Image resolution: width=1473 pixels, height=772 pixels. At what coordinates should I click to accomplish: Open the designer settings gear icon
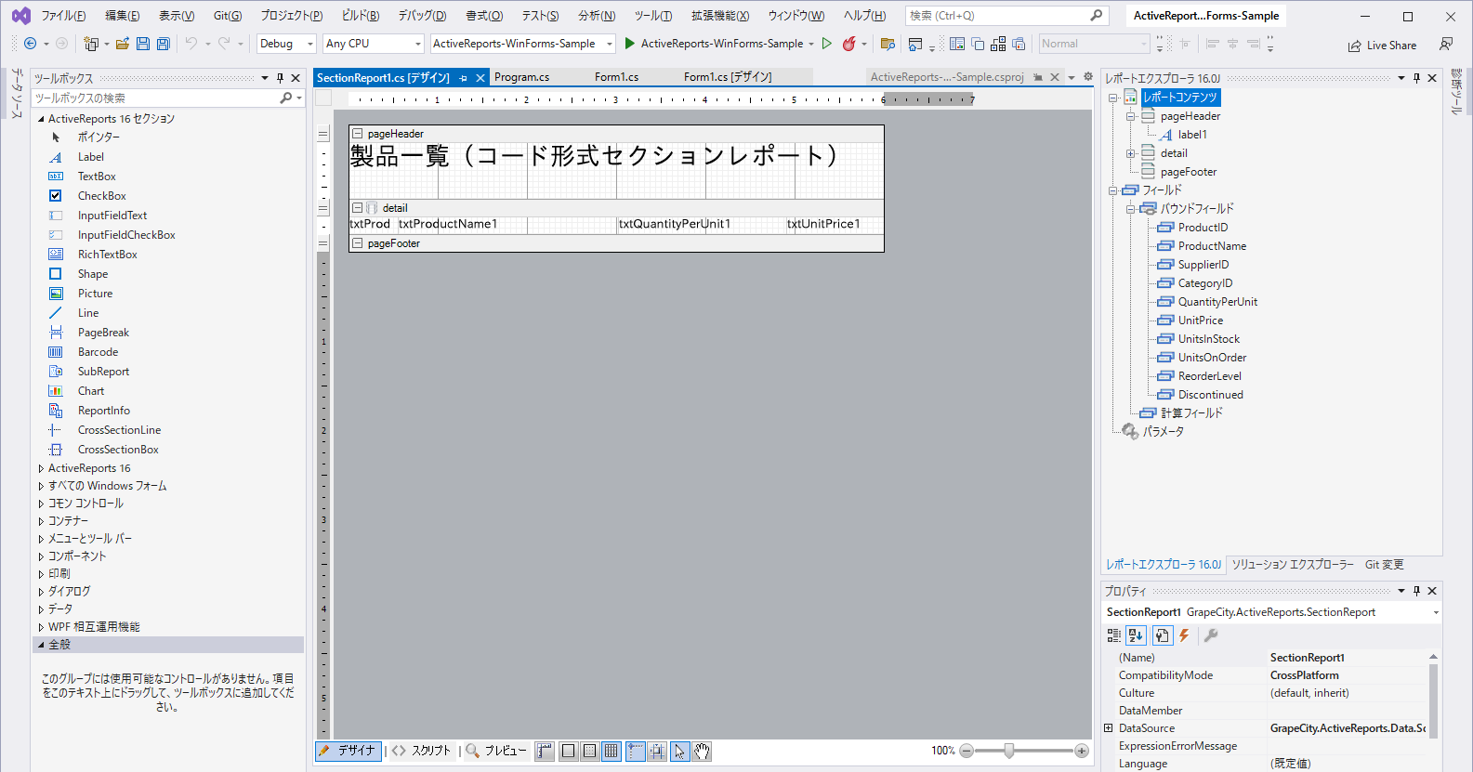(1088, 77)
